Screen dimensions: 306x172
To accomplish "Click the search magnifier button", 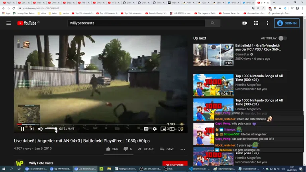I will pyautogui.click(x=212, y=23).
